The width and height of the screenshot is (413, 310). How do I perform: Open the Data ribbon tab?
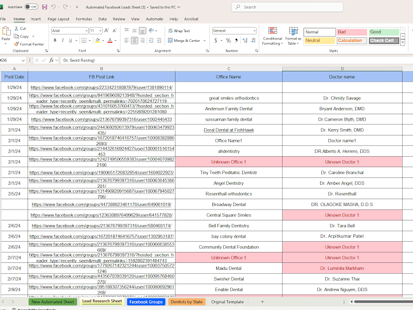click(x=103, y=19)
